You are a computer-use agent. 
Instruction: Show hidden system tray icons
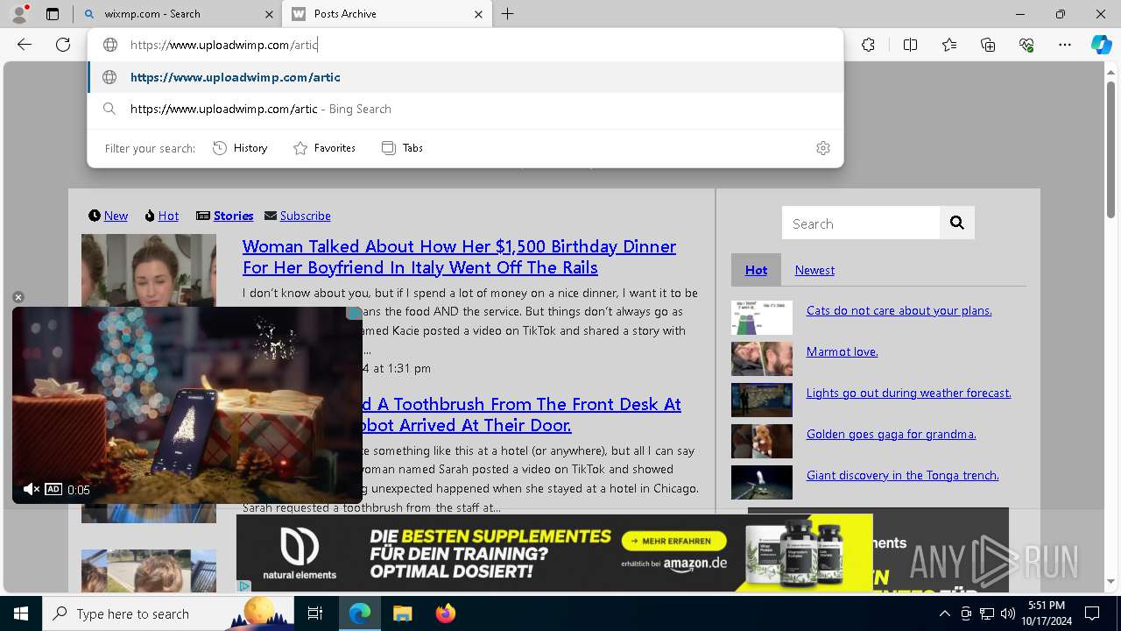(944, 613)
